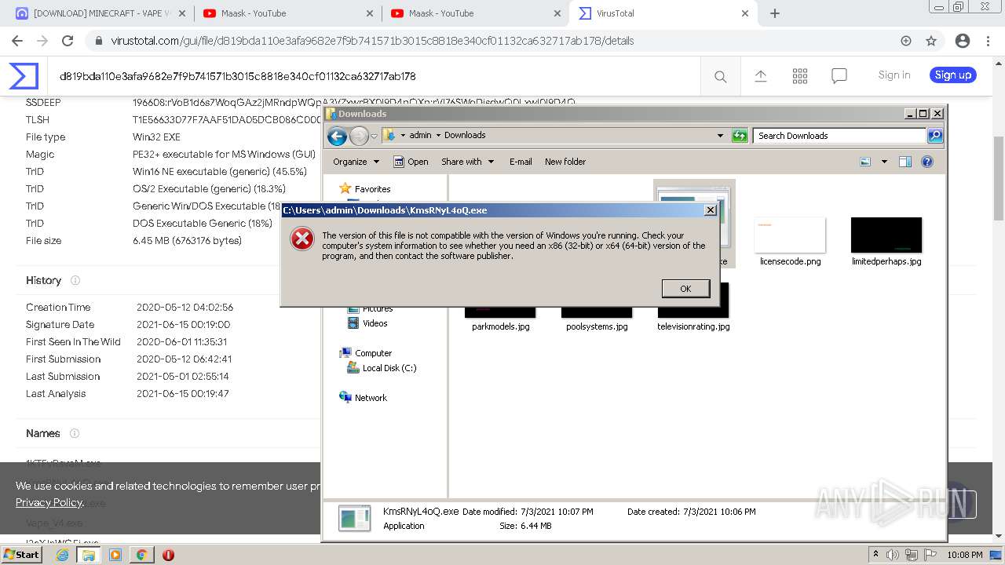Click the Search Downloads field
The height and width of the screenshot is (565, 1005).
(x=839, y=136)
